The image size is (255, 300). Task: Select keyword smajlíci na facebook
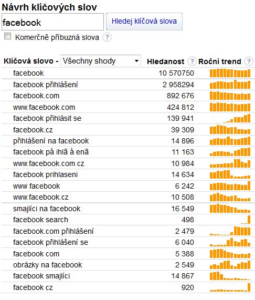tap(47, 209)
